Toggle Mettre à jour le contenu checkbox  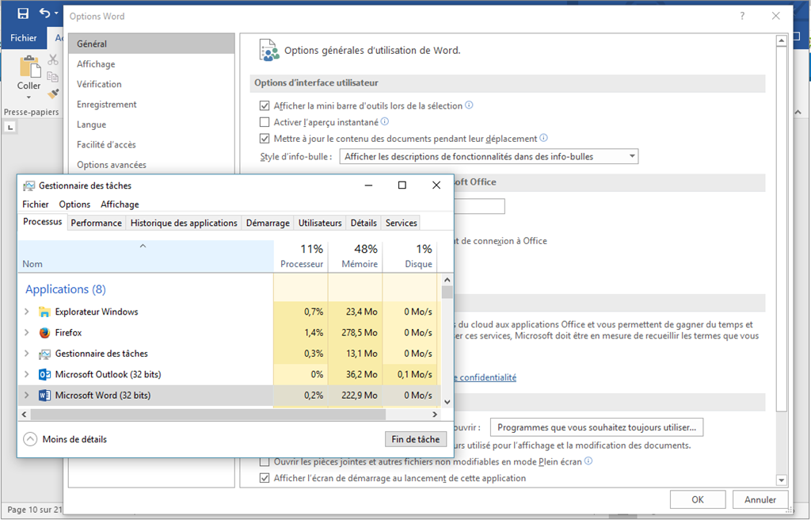[265, 139]
